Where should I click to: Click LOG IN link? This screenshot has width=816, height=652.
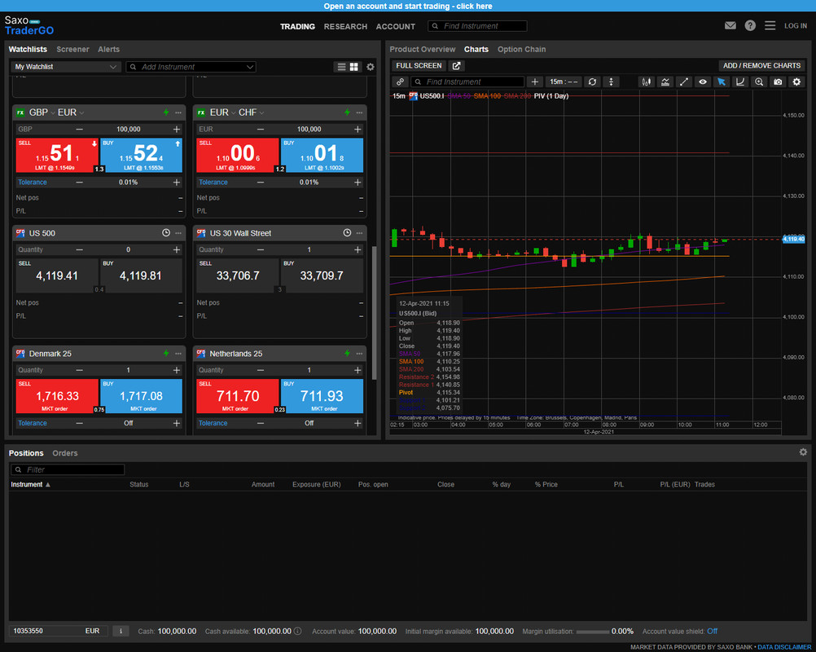[x=796, y=26]
